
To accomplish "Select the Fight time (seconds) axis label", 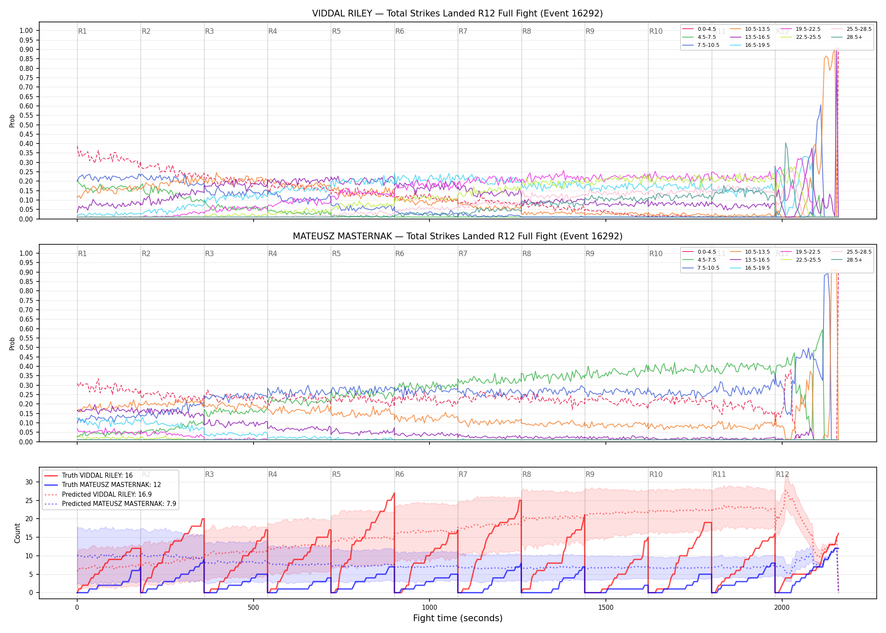I will [x=458, y=618].
